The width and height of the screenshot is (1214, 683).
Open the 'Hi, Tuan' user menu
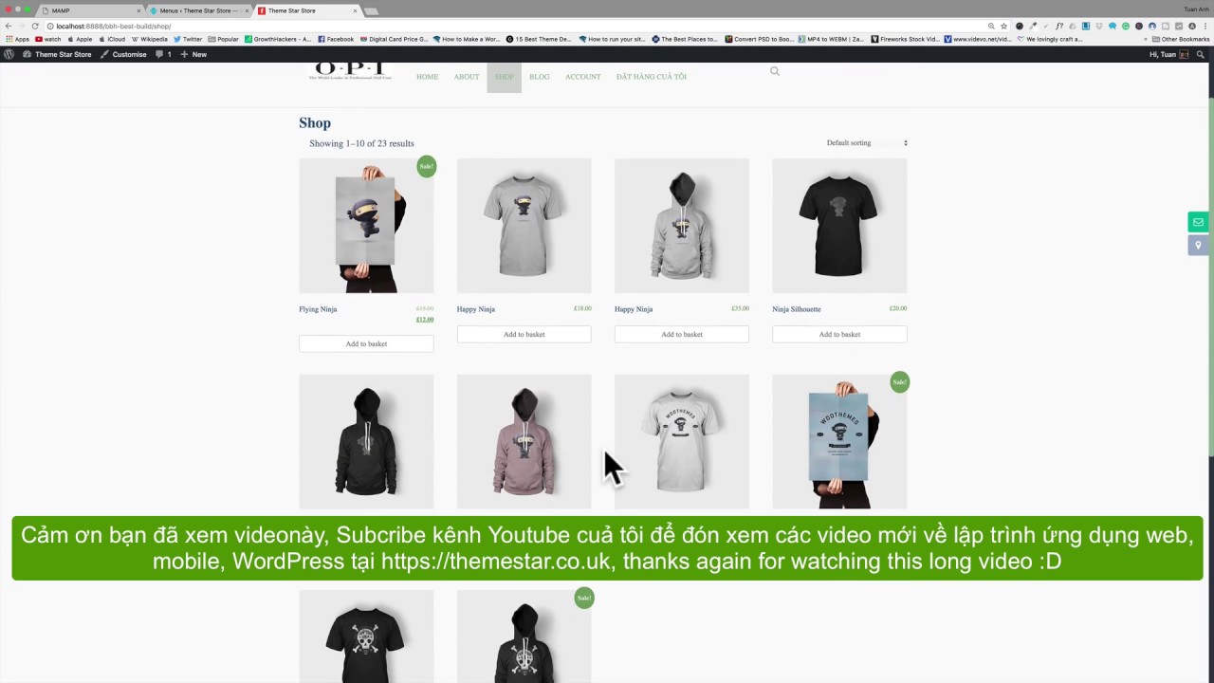1168,54
